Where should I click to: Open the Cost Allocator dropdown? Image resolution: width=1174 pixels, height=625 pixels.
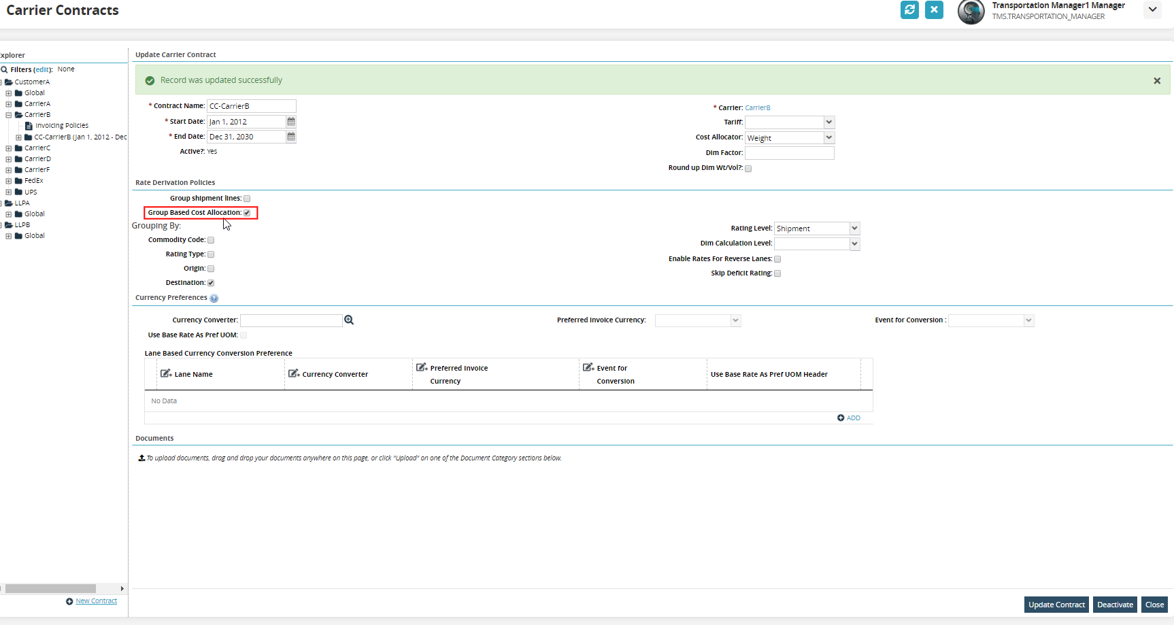(828, 138)
